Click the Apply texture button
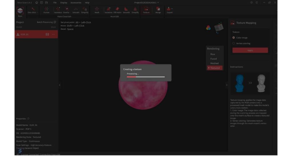293x156 pixels. 250,50
